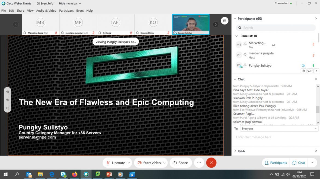Select Marketing Berca video tile
This screenshot has width=320, height=179.
point(40,25)
